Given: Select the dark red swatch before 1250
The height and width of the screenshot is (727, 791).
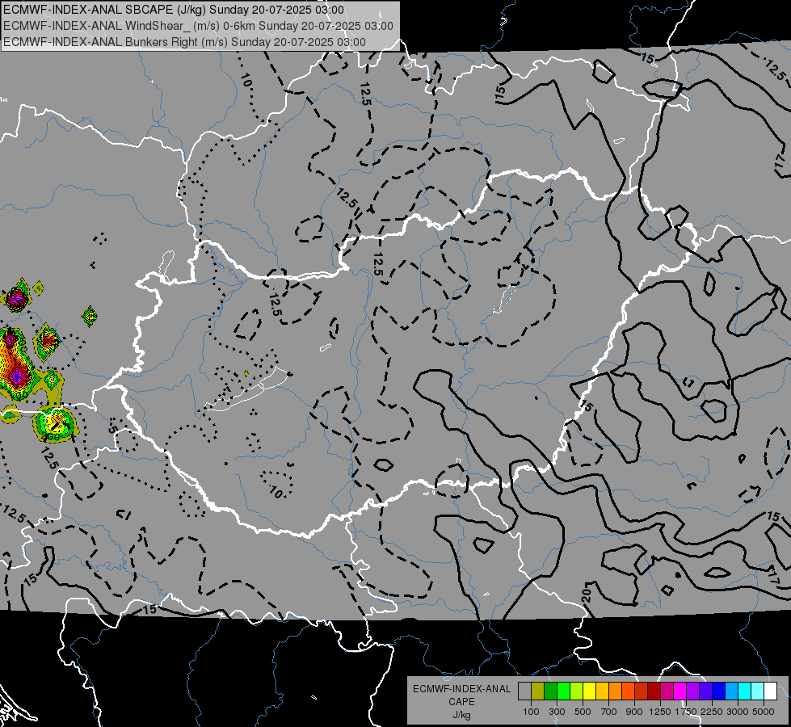Looking at the screenshot, I should [x=654, y=691].
